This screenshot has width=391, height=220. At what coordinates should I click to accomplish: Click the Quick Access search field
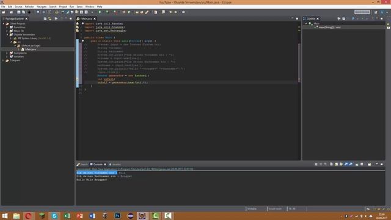click(x=362, y=12)
